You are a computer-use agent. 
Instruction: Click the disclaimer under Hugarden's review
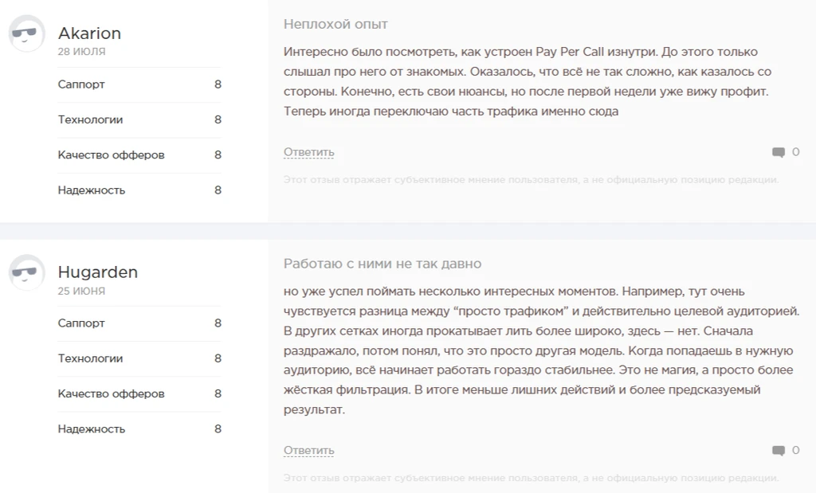click(531, 478)
